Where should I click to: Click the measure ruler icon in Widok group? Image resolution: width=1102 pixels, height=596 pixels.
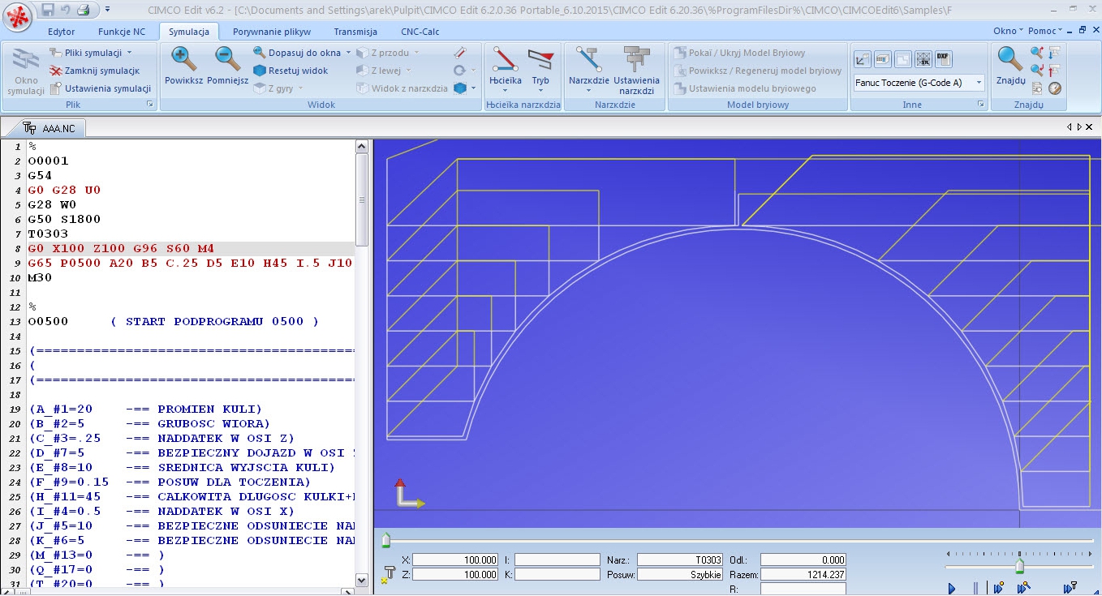click(460, 53)
